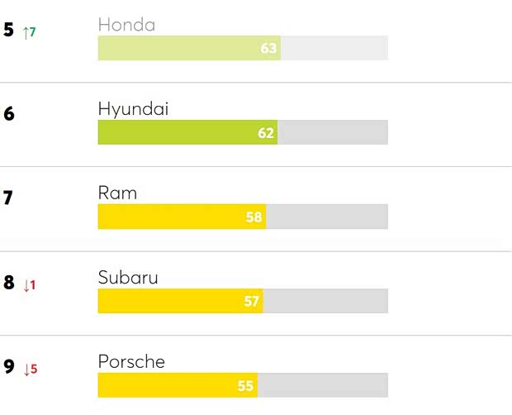Image resolution: width=512 pixels, height=415 pixels.
Task: Open the Porsche brand name
Action: [x=131, y=362]
